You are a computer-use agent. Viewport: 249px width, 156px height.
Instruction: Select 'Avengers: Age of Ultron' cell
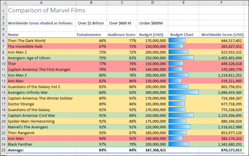[x=41, y=58]
